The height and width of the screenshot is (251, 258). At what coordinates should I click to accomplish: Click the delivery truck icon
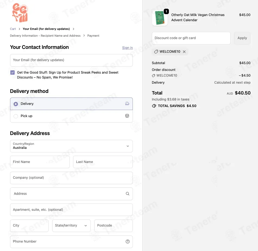click(x=127, y=104)
